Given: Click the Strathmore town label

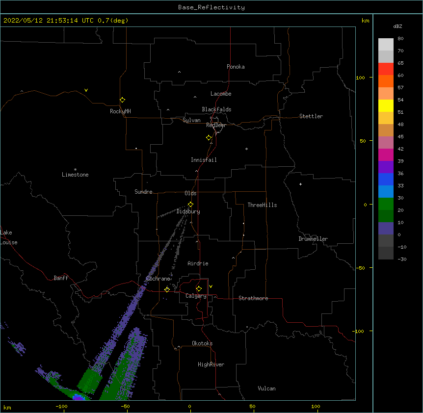Looking at the screenshot, I should pyautogui.click(x=253, y=298).
